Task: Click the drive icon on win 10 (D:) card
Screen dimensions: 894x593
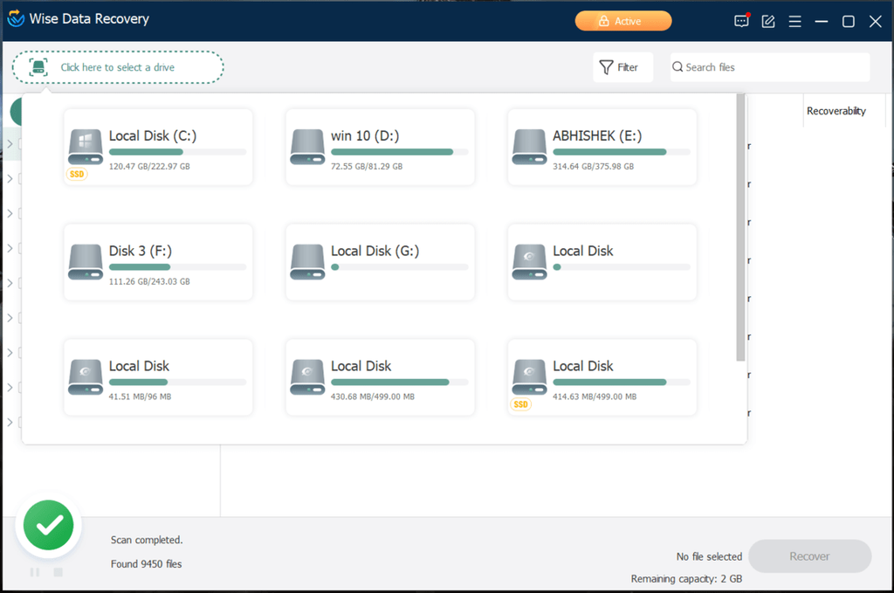Action: (x=306, y=147)
